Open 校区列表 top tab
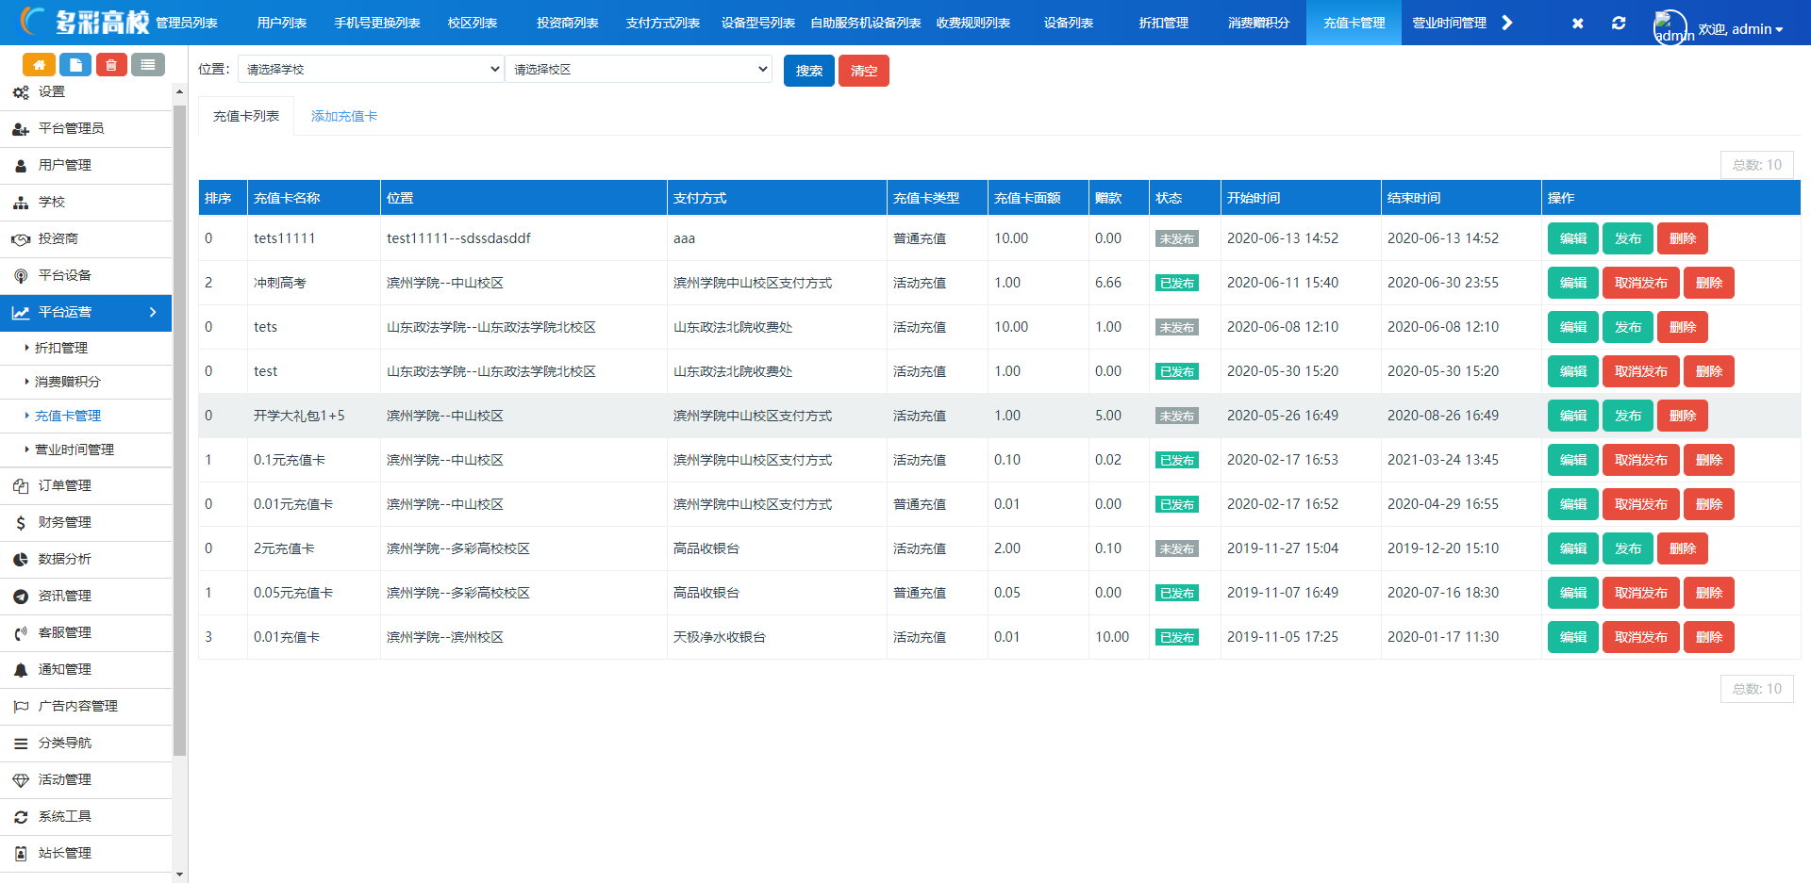The height and width of the screenshot is (883, 1811). [473, 23]
